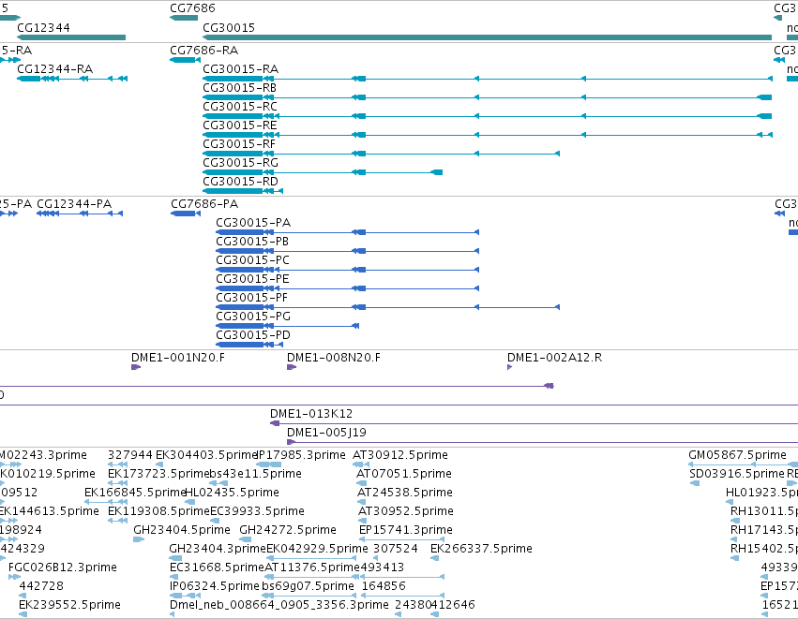Select protein CG30015-PD label

253,335
